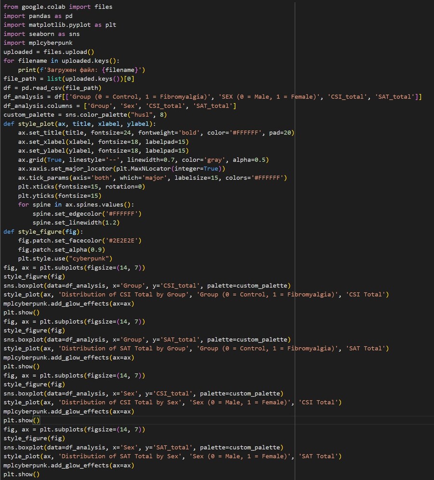
Task: Click the 'ax.xaxis.set_major_locator' line
Action: [x=122, y=169]
